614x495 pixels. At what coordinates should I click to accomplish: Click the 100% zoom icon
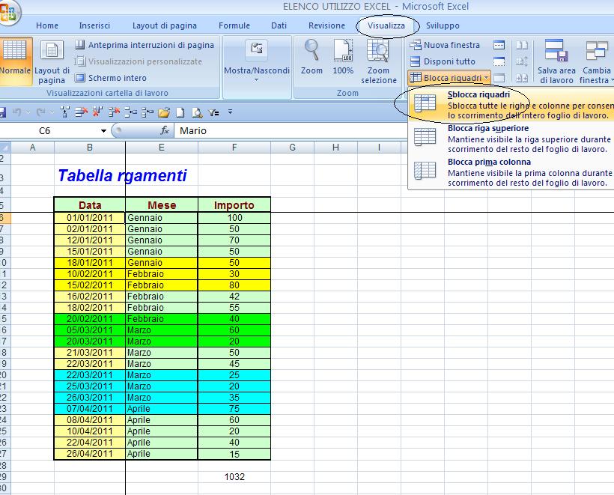click(x=343, y=60)
